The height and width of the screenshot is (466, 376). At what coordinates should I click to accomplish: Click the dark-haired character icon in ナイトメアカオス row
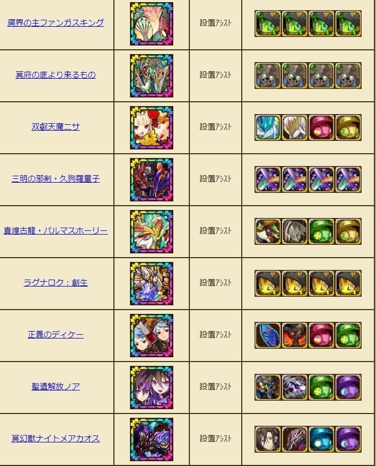(x=267, y=439)
